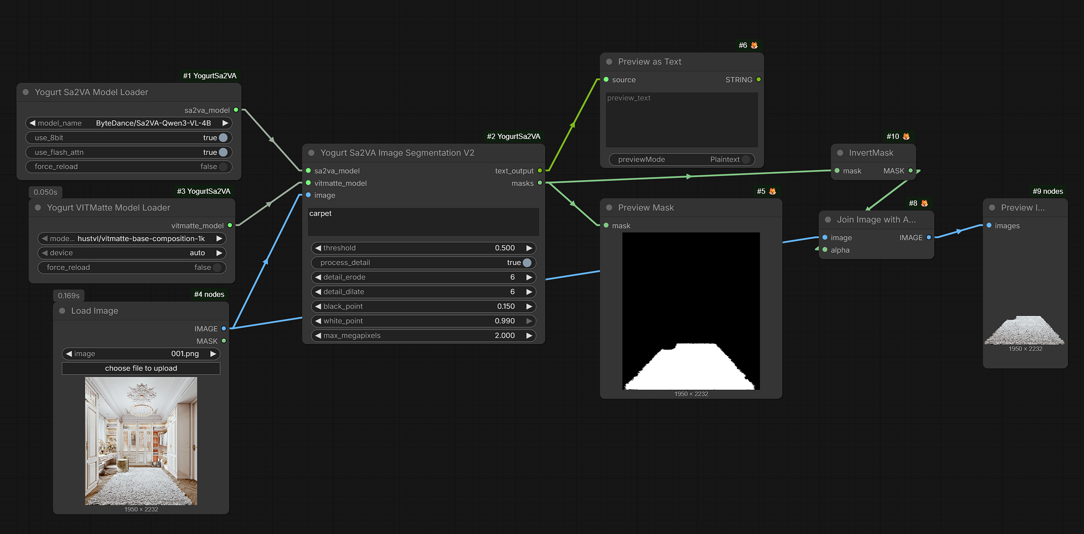Image resolution: width=1084 pixels, height=534 pixels.
Task: Click the vitmatte_model output socket on VITMatte Loader
Action: click(230, 225)
